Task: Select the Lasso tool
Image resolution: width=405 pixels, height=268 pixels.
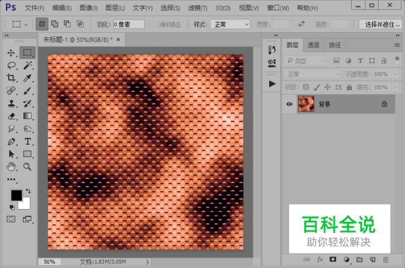Action: [11, 66]
